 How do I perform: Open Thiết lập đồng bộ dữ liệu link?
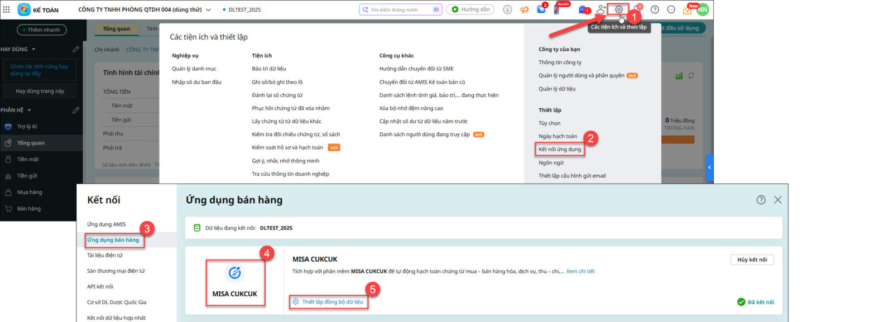332,302
